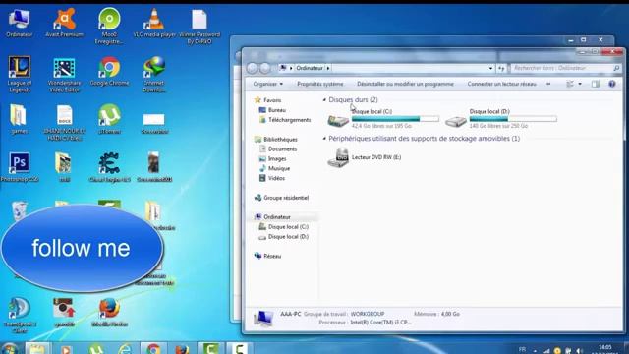Expand the address bar history dropdown
This screenshot has height=354, width=629.
tap(490, 68)
